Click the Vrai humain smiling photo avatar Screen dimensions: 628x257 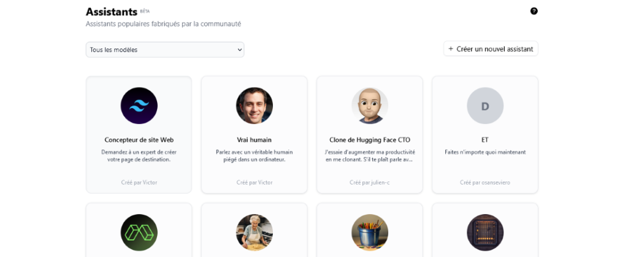click(x=255, y=105)
